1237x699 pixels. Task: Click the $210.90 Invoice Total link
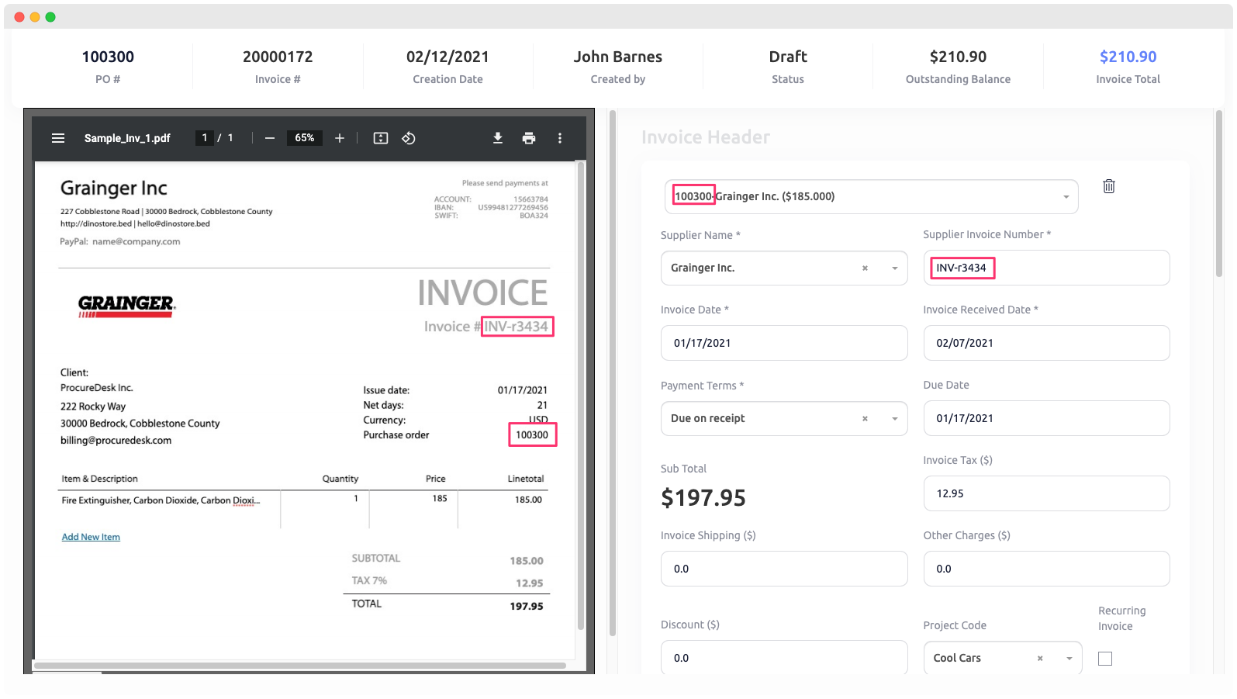[1128, 57]
